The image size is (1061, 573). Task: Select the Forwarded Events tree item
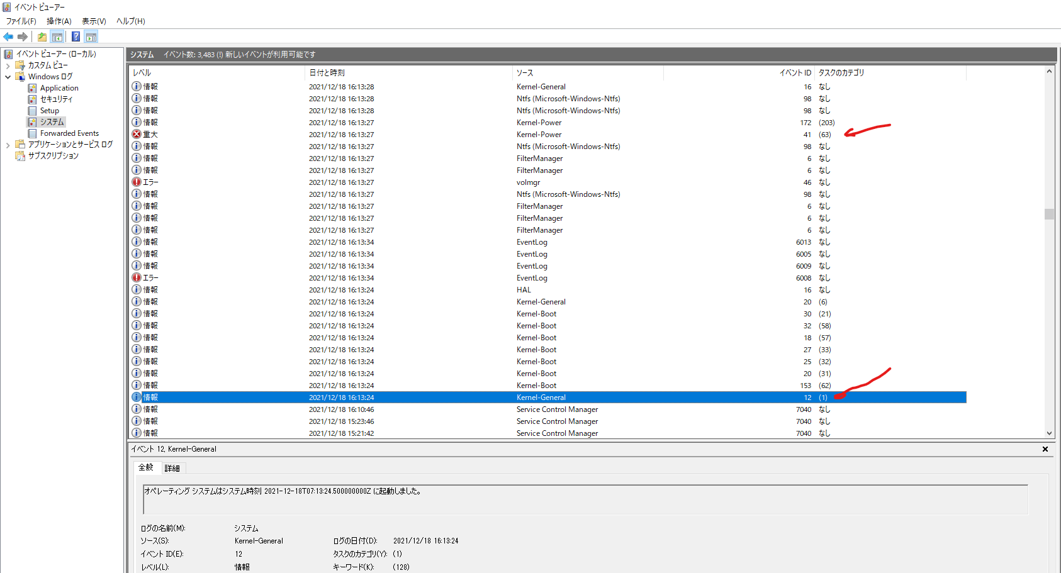(69, 133)
